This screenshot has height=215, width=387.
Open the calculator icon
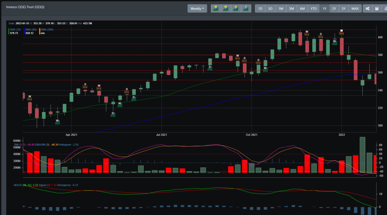(x=377, y=9)
